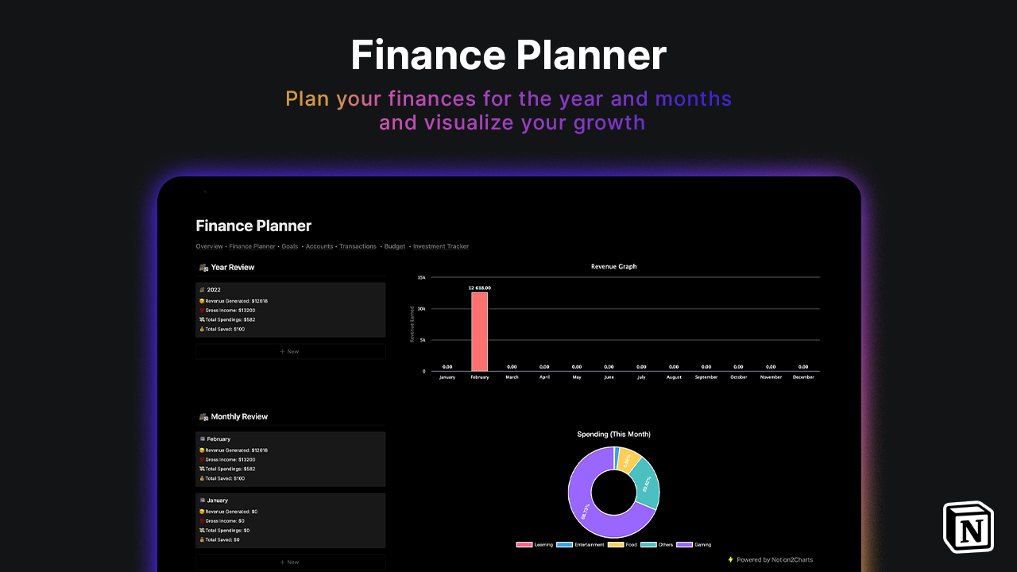This screenshot has width=1017, height=572.
Task: Click the lightning bolt next to Notion2Charts
Action: (x=729, y=559)
